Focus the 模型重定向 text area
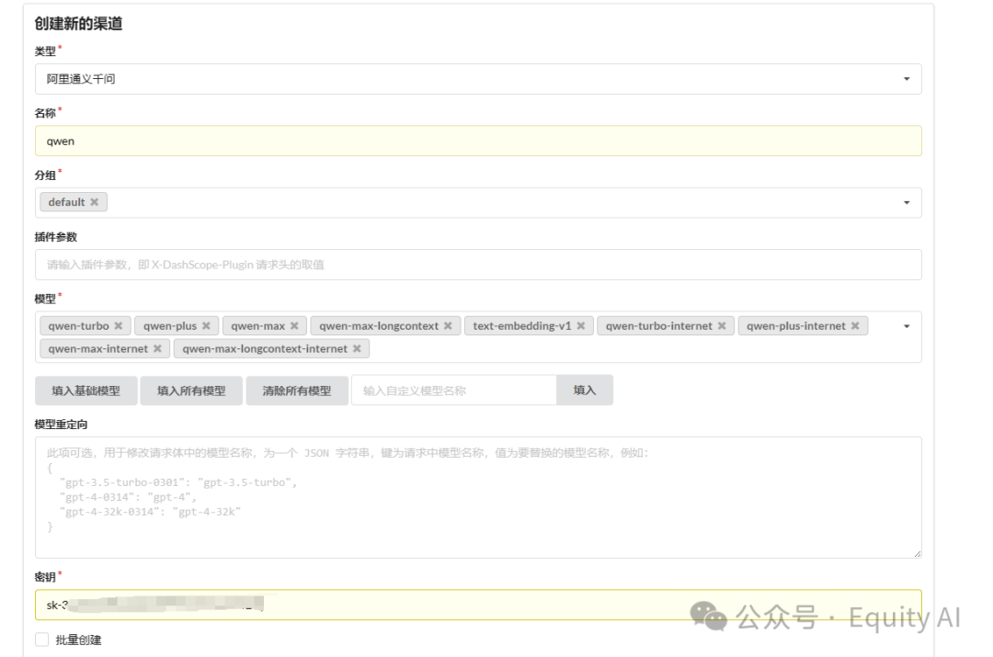This screenshot has height=657, width=993. coord(478,497)
